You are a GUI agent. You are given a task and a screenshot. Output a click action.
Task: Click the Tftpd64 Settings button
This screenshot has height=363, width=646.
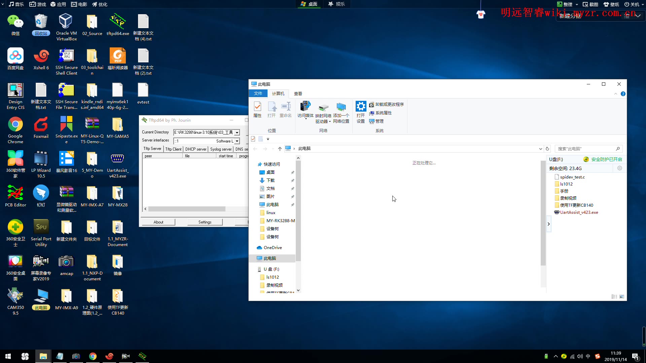click(205, 221)
